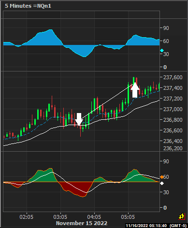Click the 237,000 price axis label

tap(173, 109)
